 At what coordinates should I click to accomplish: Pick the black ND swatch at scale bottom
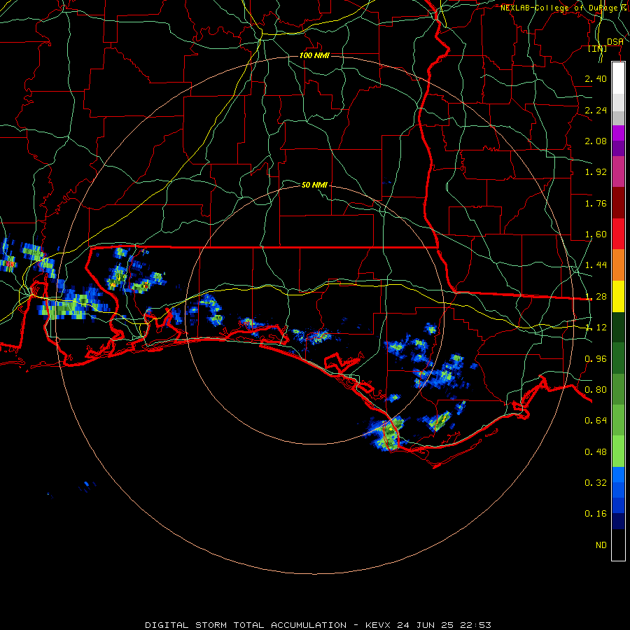[618, 545]
